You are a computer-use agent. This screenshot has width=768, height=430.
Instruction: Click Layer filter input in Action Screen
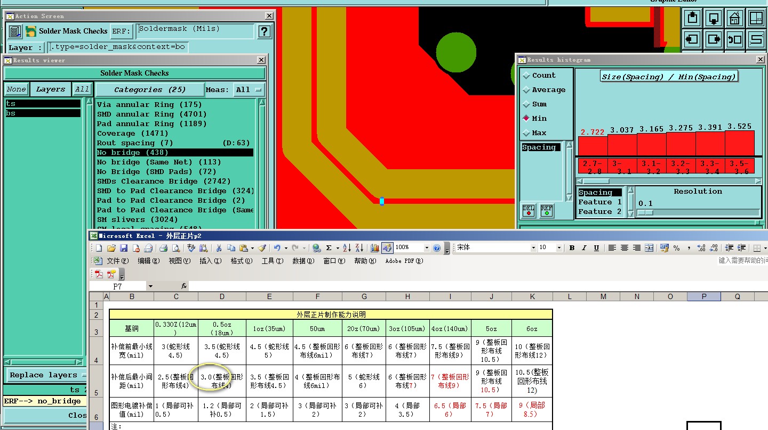coord(117,47)
